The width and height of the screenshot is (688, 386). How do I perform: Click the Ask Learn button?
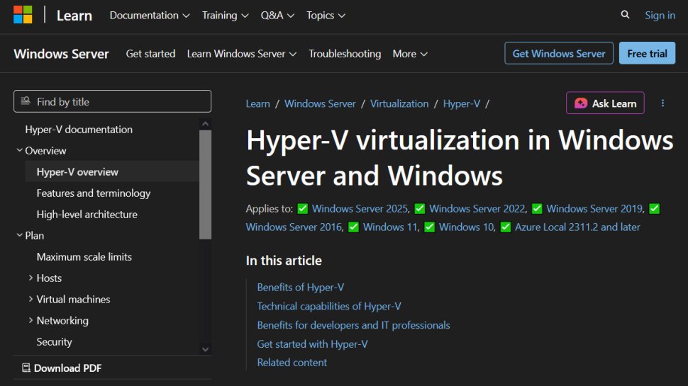(605, 103)
